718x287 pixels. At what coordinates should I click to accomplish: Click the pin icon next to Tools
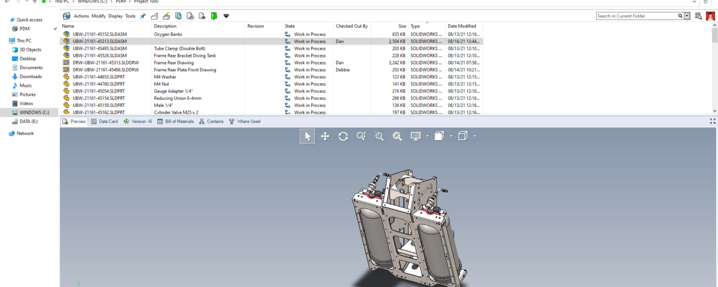pos(143,16)
